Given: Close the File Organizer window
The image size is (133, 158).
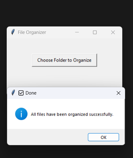Looking at the screenshot, I should coord(113,32).
